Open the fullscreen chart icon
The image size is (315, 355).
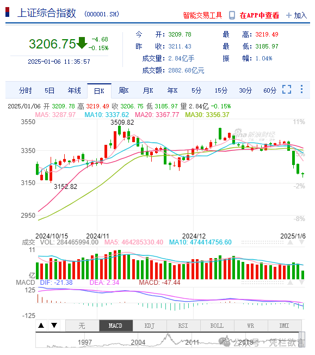(287, 89)
